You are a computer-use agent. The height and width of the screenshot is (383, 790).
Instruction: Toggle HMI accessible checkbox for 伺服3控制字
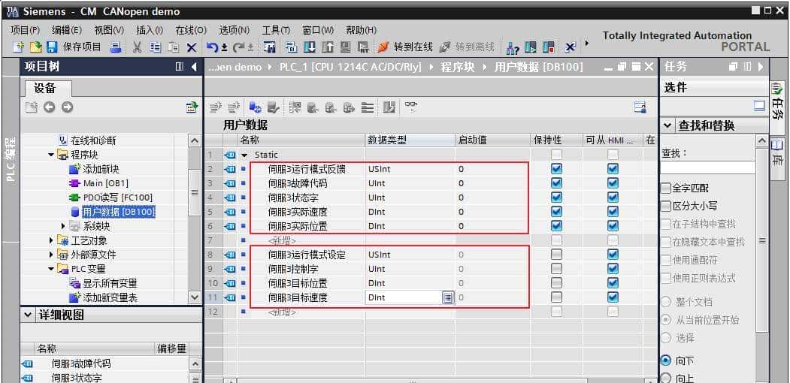tap(613, 269)
